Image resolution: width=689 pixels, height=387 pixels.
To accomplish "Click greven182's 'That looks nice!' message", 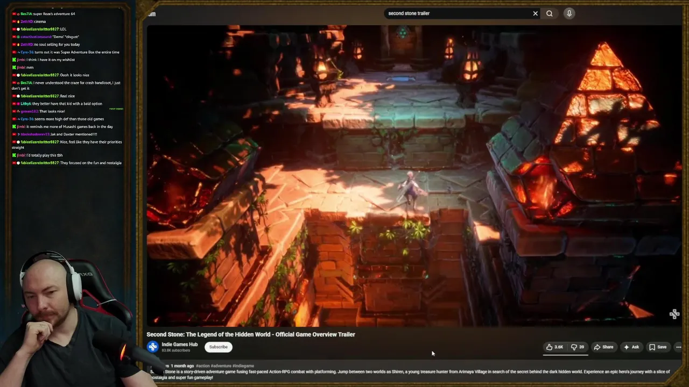I will click(39, 111).
